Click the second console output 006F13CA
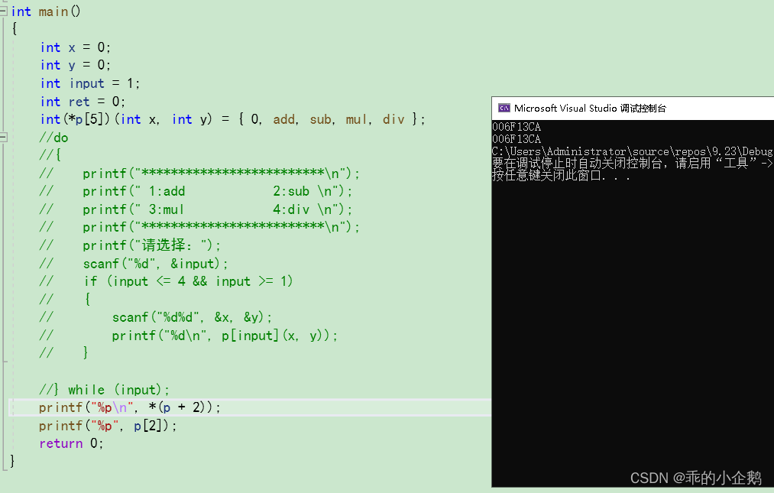774x493 pixels. point(517,139)
